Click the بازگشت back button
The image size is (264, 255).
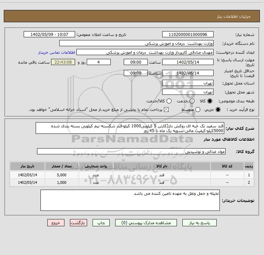[79, 223]
